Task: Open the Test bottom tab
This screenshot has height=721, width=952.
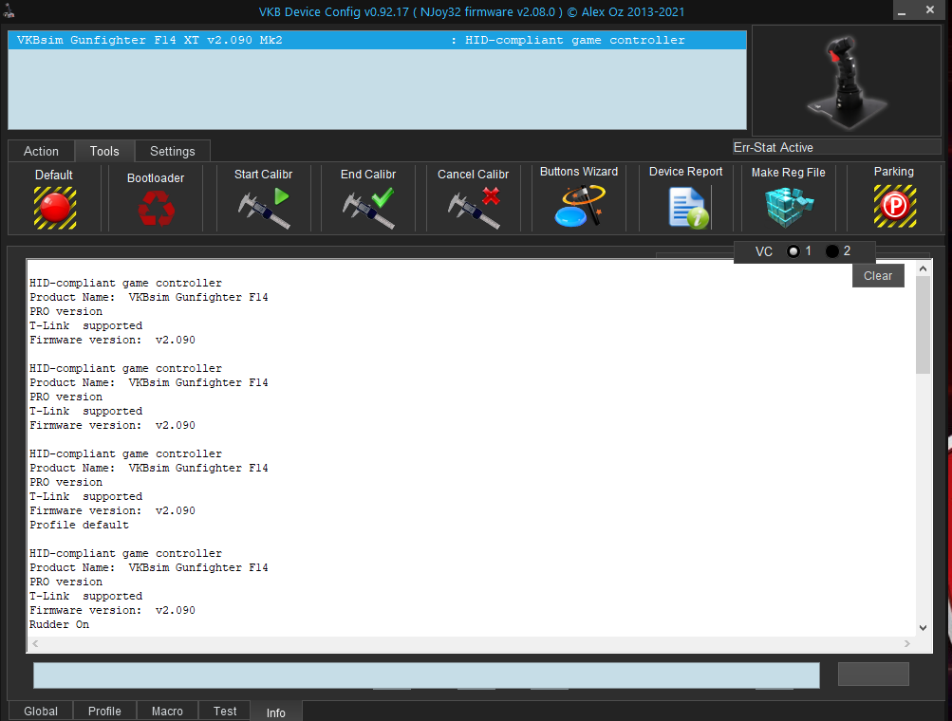Action: pos(225,711)
